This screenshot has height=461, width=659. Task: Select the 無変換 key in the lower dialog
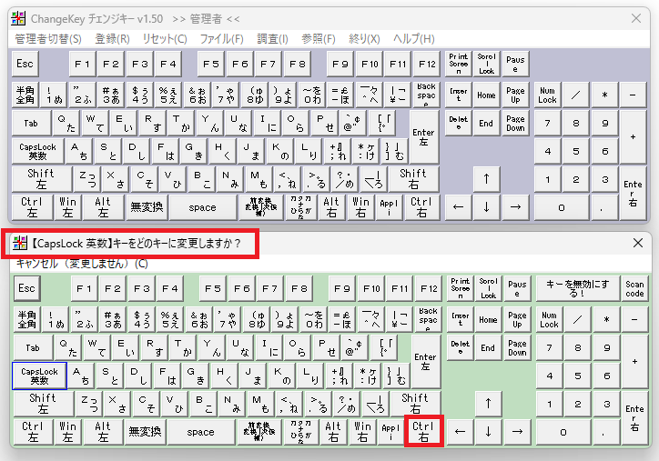point(146,432)
